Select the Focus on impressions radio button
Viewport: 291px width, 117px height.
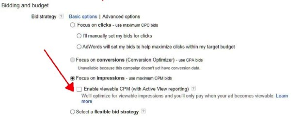pyautogui.click(x=72, y=78)
